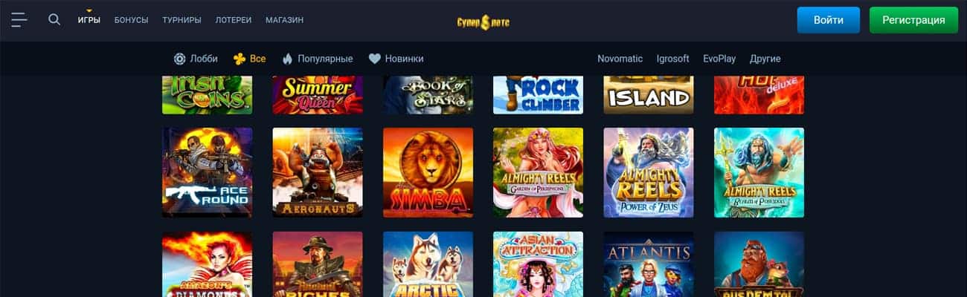Go to ТУРНИРЫ section
967x297 pixels.
click(181, 20)
